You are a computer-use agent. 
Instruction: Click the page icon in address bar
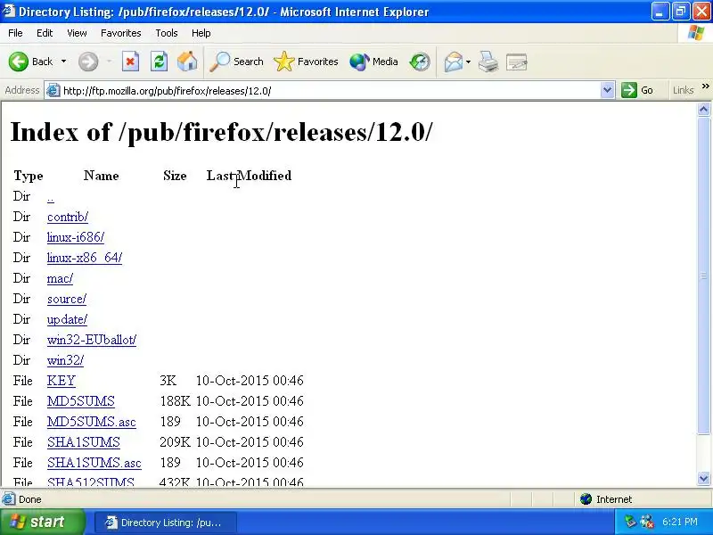coord(53,91)
